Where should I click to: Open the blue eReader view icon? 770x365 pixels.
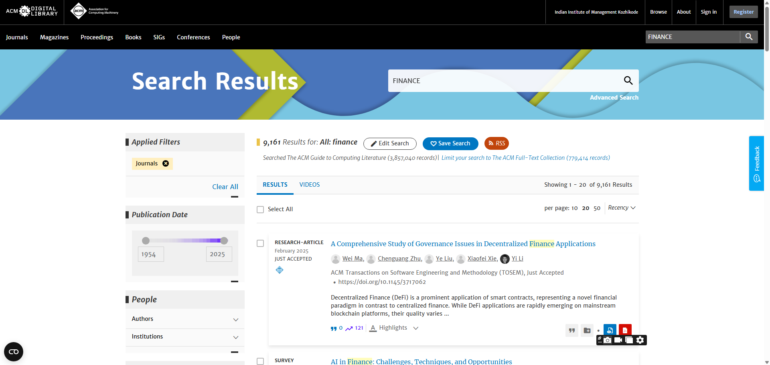610,330
